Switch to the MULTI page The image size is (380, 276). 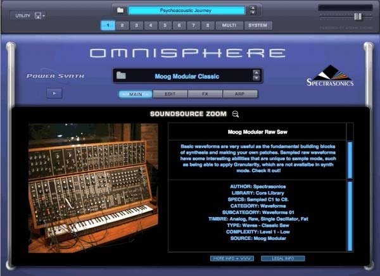click(x=229, y=25)
